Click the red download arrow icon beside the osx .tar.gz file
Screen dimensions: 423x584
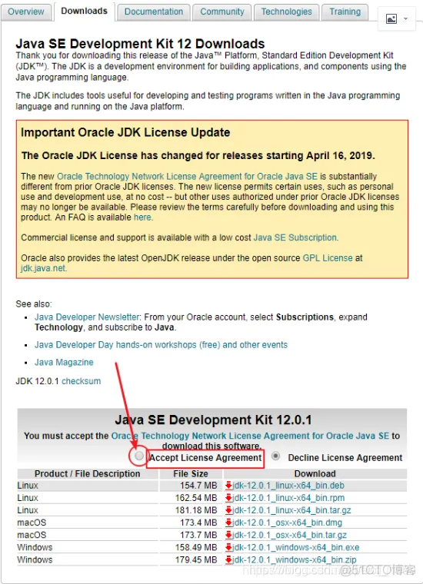pos(229,535)
